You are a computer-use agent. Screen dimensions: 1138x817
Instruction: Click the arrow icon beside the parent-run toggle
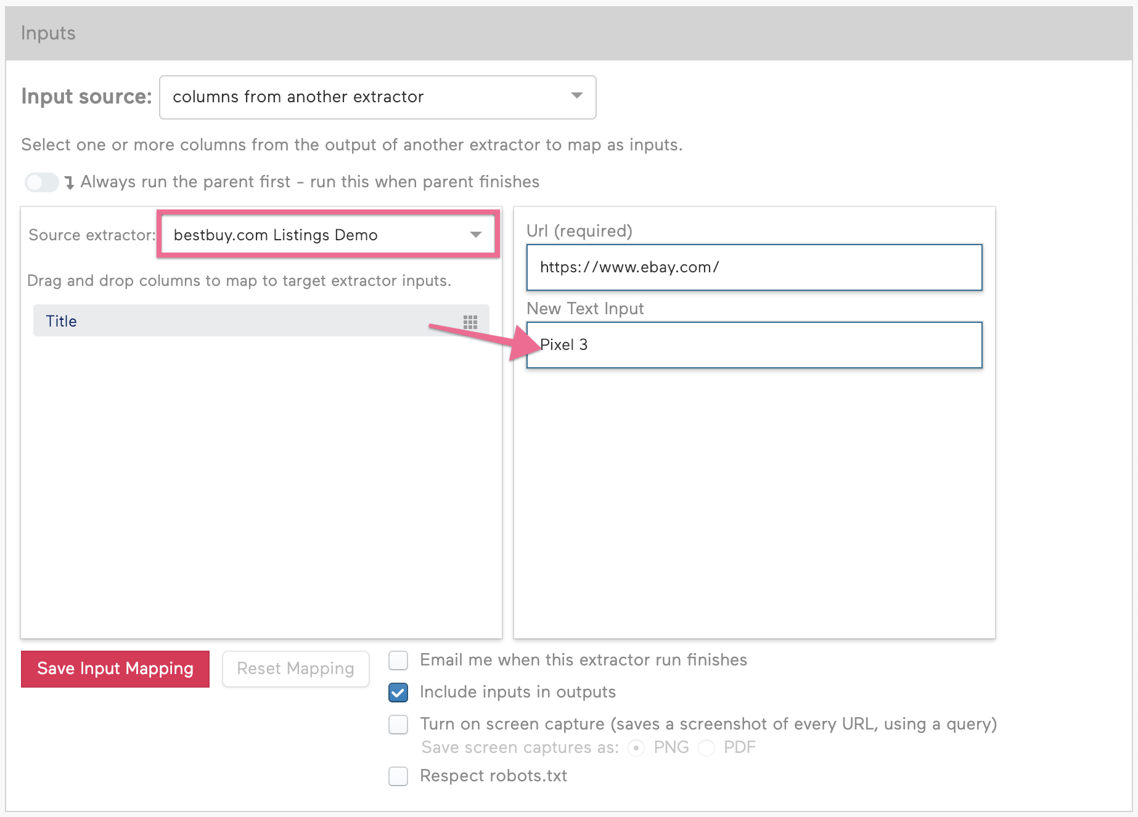tap(68, 182)
